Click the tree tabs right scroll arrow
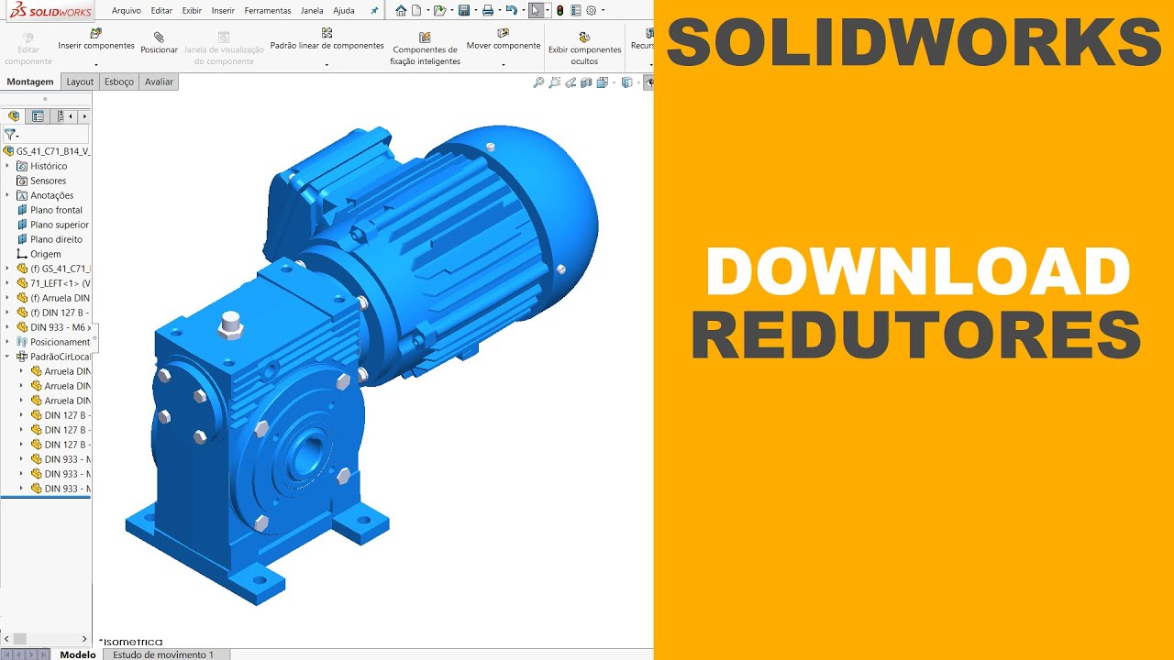 click(x=84, y=116)
